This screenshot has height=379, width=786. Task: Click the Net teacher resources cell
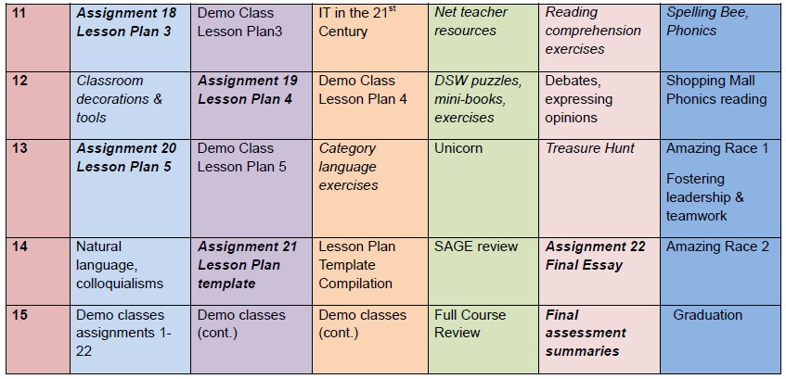coord(483,38)
